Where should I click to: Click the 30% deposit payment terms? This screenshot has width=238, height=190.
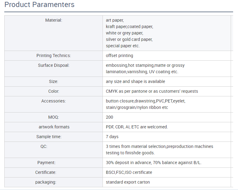point(153,163)
